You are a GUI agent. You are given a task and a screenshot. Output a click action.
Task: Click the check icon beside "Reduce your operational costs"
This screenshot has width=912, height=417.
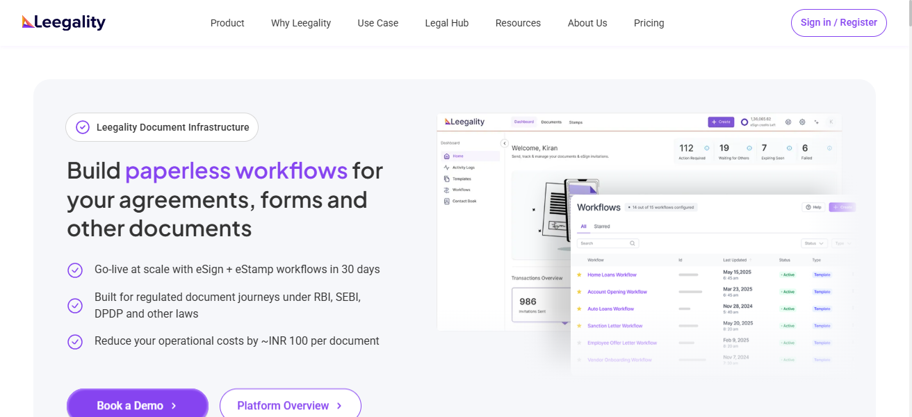coord(75,341)
